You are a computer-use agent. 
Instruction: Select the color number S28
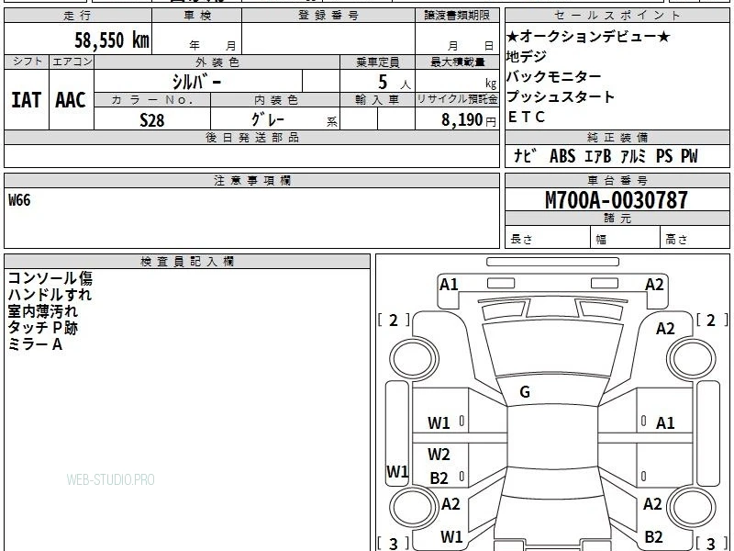coord(152,120)
